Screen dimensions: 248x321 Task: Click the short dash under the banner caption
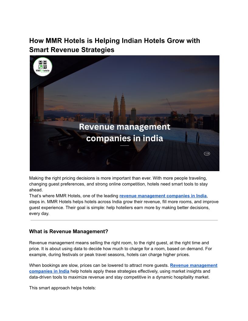125,146
